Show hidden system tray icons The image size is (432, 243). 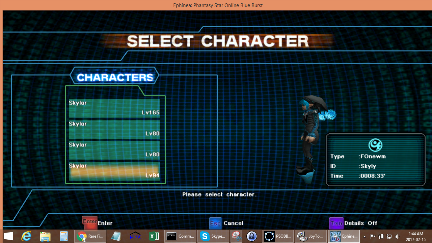[x=364, y=237]
